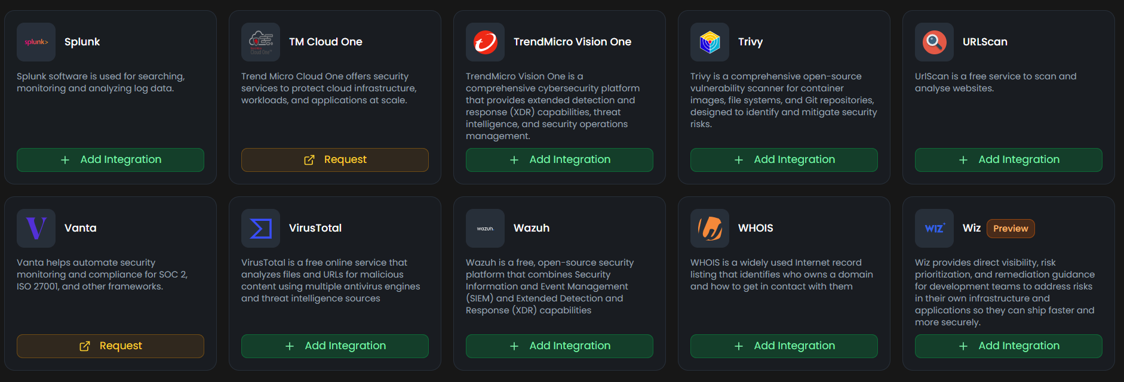The height and width of the screenshot is (382, 1124).
Task: Click the TM Cloud One logo icon
Action: tap(260, 42)
